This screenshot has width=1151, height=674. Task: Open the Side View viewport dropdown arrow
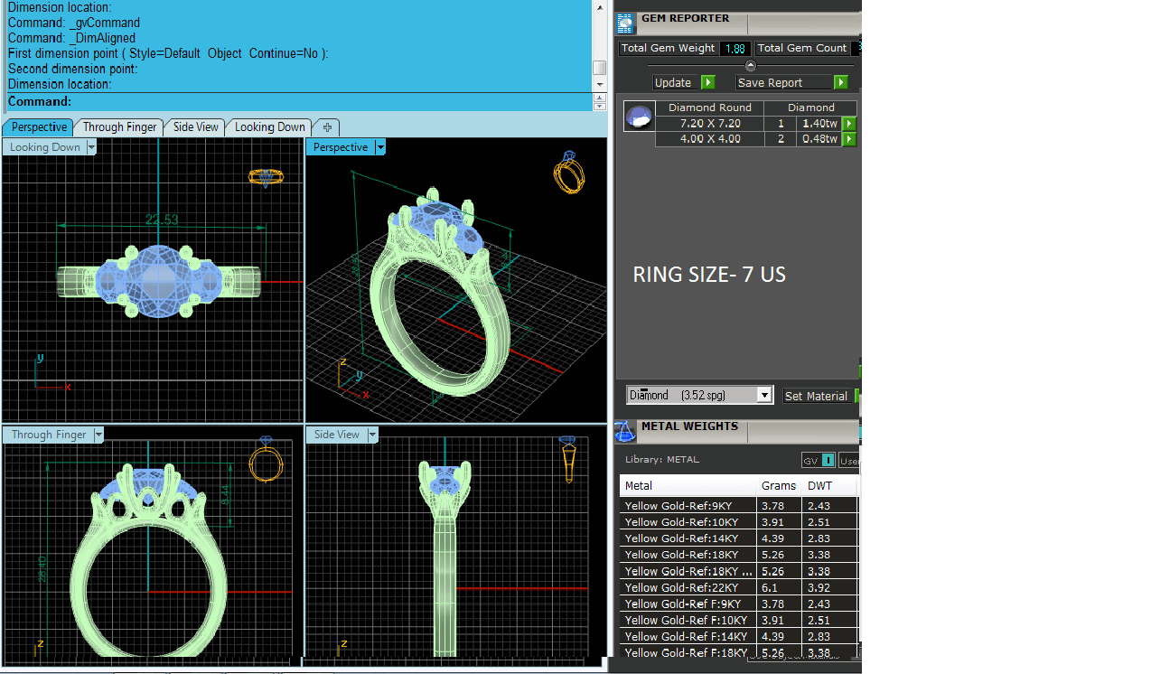tap(372, 435)
